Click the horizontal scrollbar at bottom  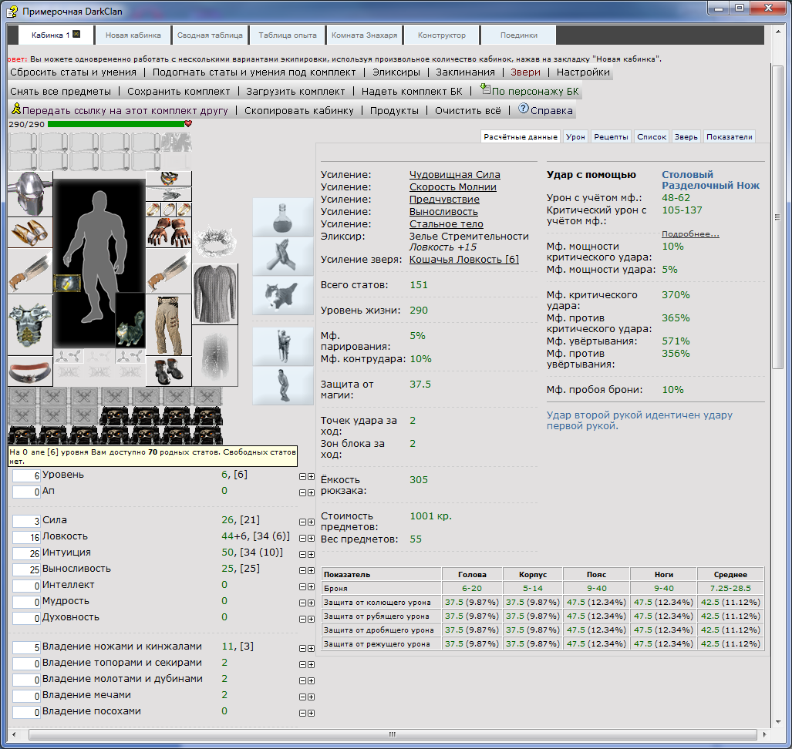point(392,734)
